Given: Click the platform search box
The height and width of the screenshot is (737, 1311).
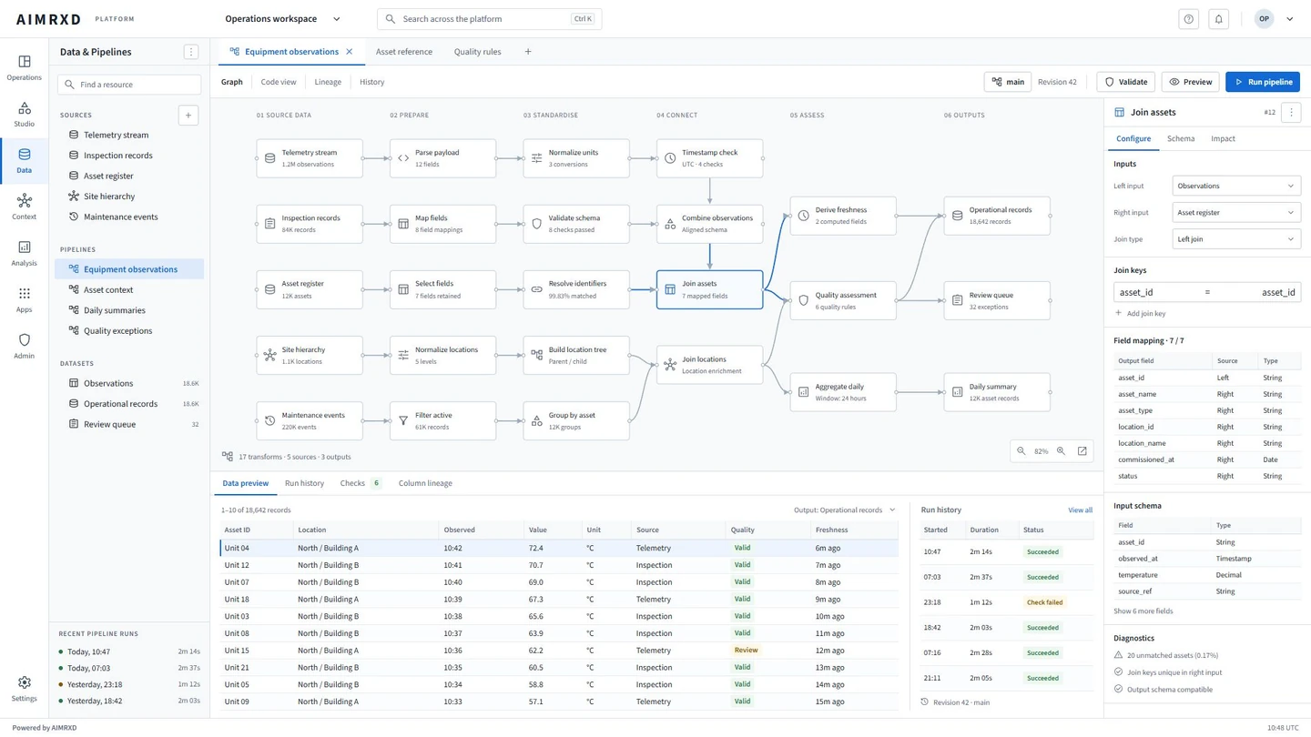Looking at the screenshot, I should click(489, 18).
